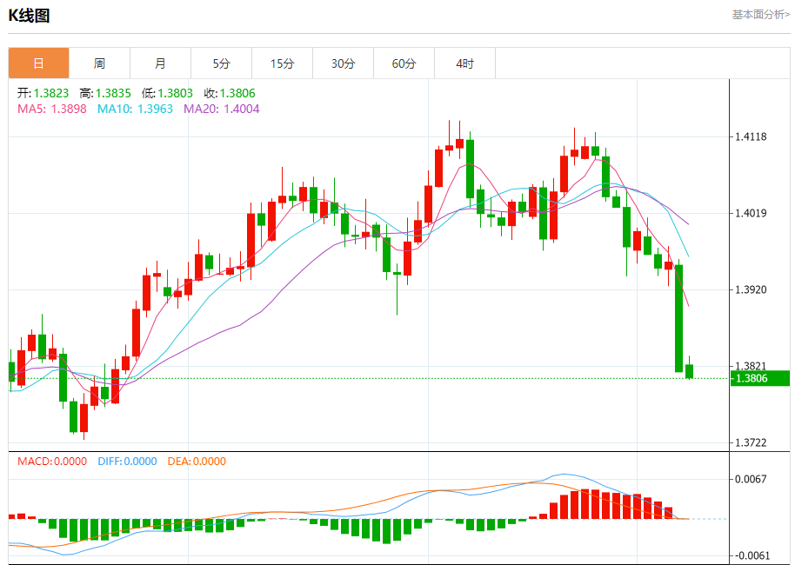795x565 pixels.
Task: Click the tallest red MACD histogram bar
Action: point(585,504)
